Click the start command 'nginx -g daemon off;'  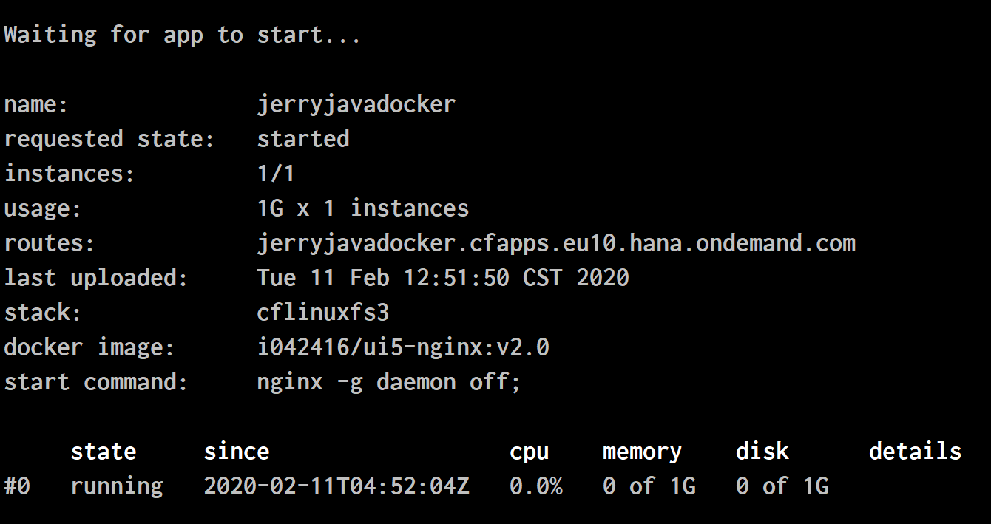389,382
